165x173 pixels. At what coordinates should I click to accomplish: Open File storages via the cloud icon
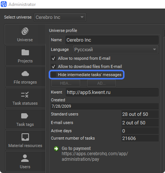pyautogui.click(x=25, y=74)
